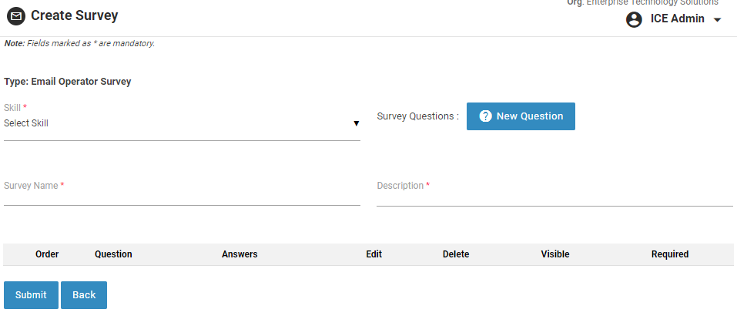The height and width of the screenshot is (326, 737).
Task: Click the envelope icon beside Create Survey
Action: [15, 16]
